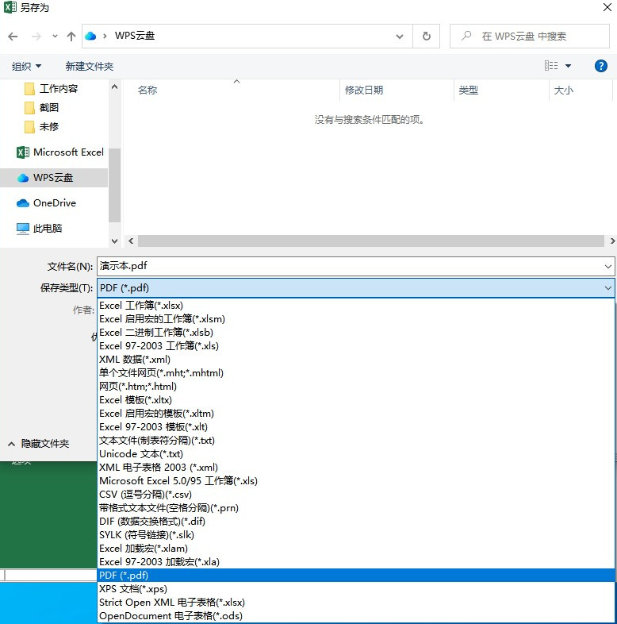Image resolution: width=617 pixels, height=624 pixels.
Task: Click the horizontal scrollbar left arrow
Action: (131, 241)
